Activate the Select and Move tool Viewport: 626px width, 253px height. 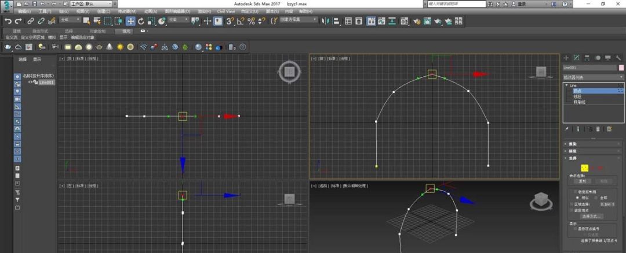click(x=130, y=21)
